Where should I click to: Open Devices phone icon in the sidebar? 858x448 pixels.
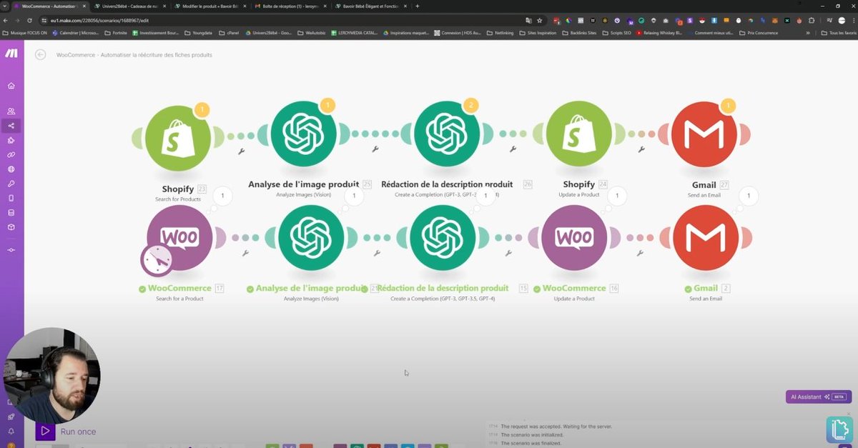point(11,198)
